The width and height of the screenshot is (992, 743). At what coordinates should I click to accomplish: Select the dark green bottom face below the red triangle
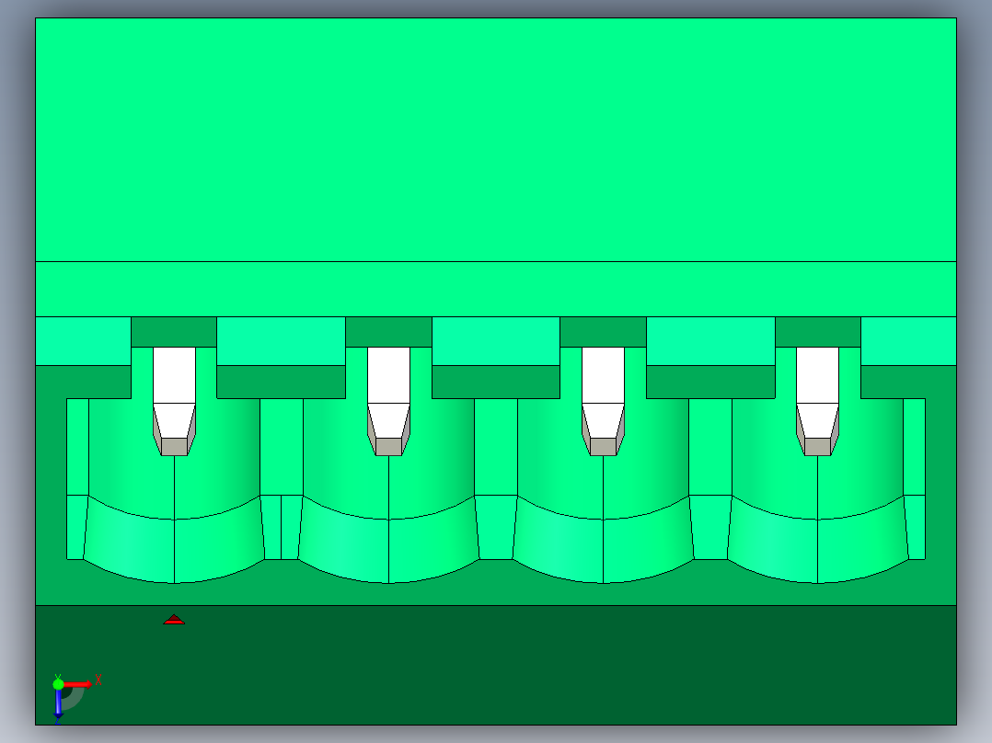click(496, 665)
